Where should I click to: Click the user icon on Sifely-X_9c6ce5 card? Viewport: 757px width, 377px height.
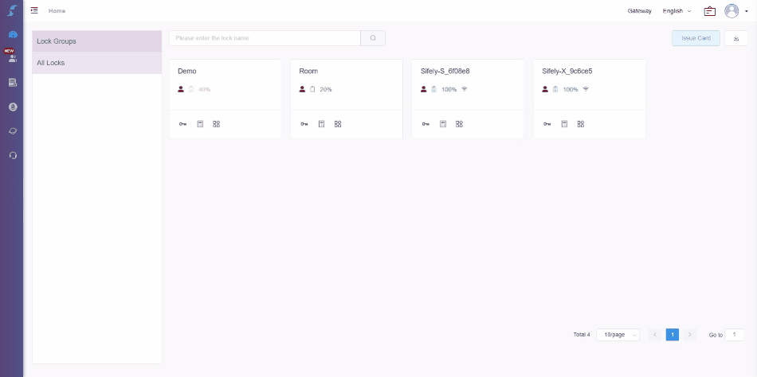pyautogui.click(x=545, y=89)
